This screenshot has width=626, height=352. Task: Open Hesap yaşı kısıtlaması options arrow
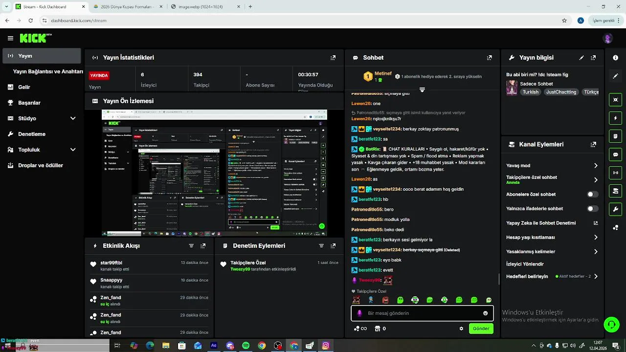pos(596,238)
